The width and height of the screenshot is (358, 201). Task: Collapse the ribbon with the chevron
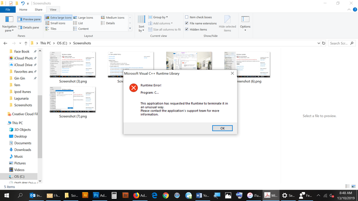[x=349, y=10]
